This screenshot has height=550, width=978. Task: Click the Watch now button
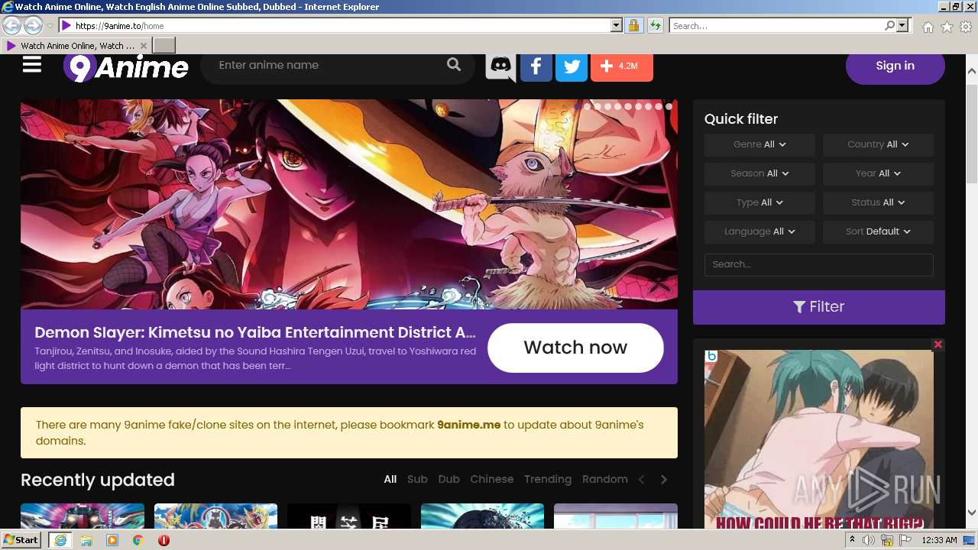pyautogui.click(x=575, y=348)
